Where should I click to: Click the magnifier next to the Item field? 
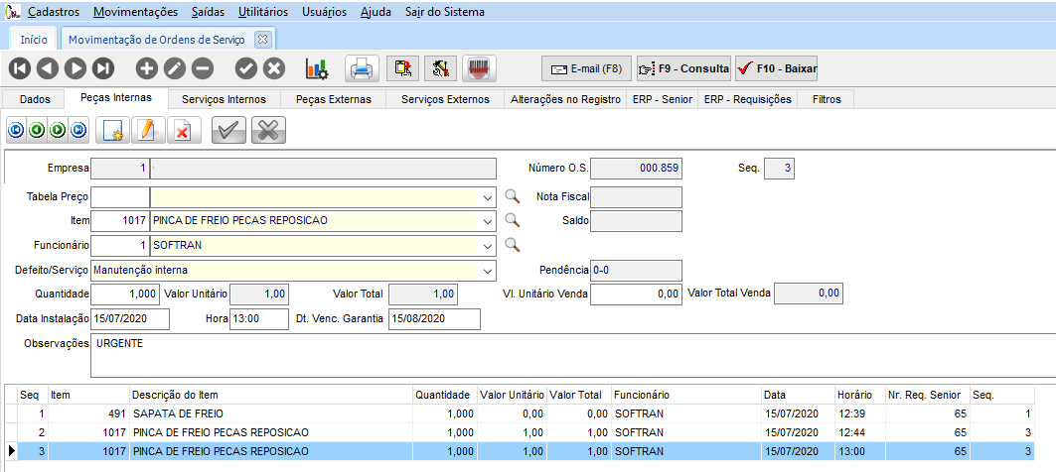pos(513,220)
